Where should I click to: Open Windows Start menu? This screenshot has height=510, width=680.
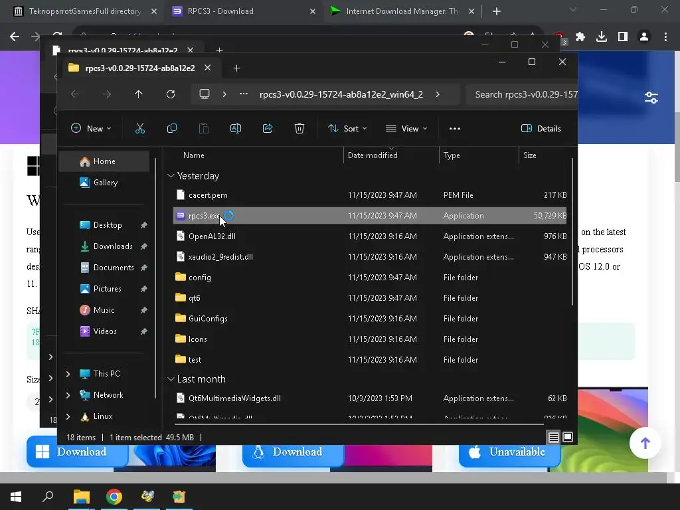(16, 497)
